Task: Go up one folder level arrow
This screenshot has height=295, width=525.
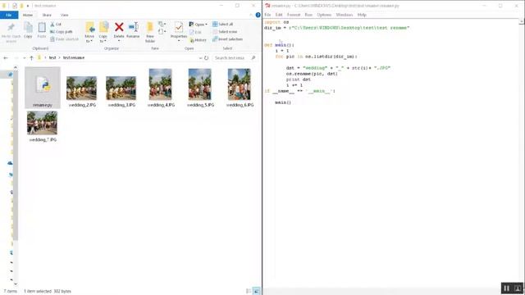Action: (31, 58)
